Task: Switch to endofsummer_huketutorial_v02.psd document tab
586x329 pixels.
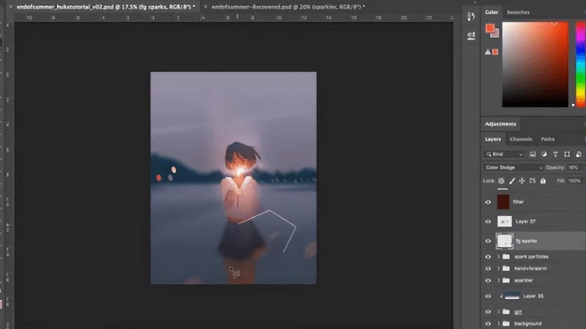Action: pos(106,7)
